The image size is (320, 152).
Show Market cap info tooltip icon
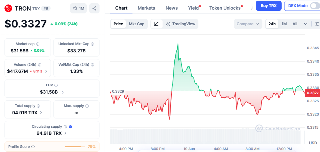pos(38,44)
